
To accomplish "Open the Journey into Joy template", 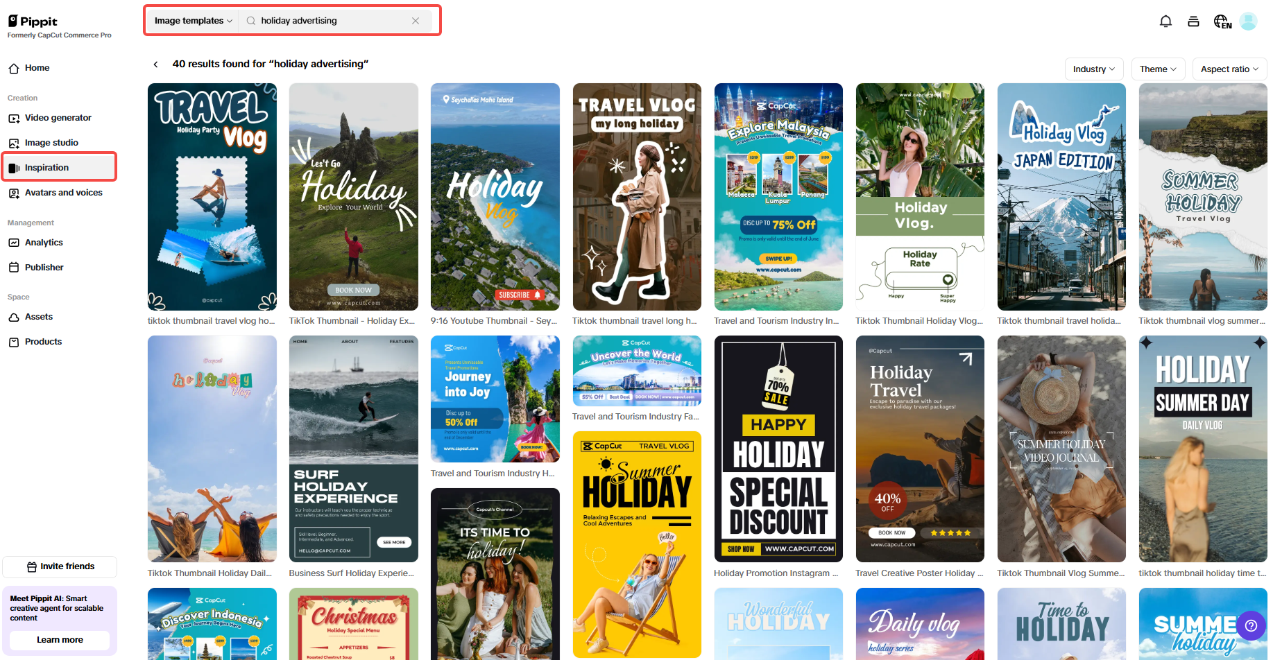I will 495,399.
